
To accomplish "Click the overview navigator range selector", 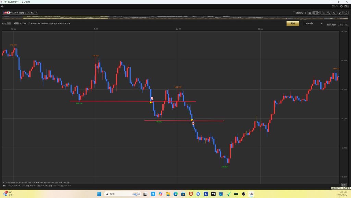I will coord(65,17).
